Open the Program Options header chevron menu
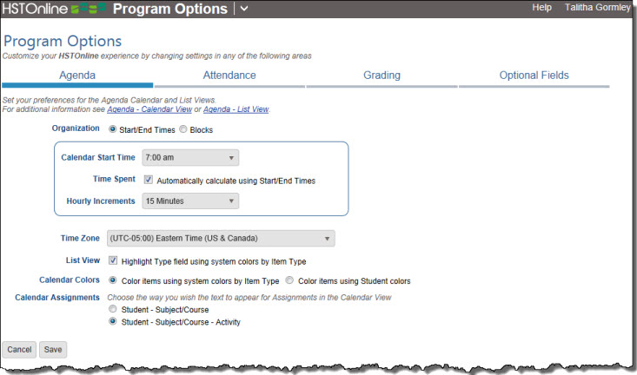This screenshot has width=637, height=375. click(243, 8)
